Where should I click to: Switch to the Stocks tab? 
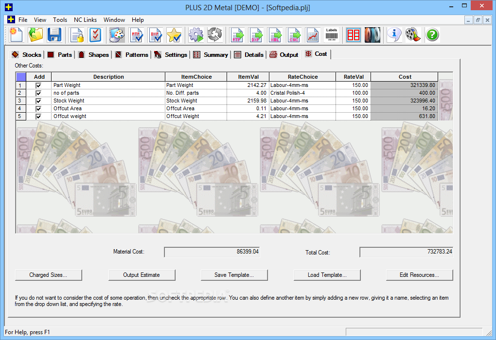(x=27, y=55)
